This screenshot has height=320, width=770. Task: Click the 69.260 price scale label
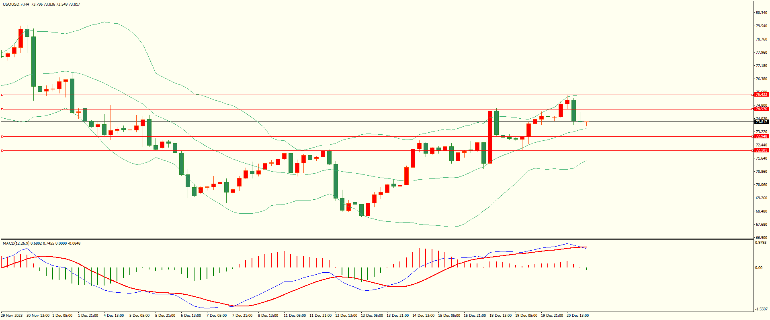(762, 198)
